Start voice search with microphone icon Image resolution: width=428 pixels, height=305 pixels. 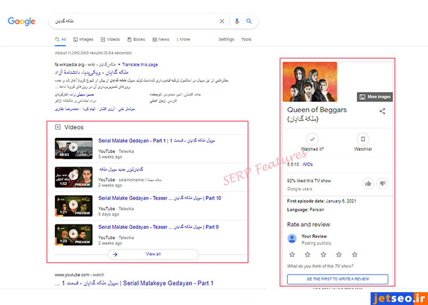(237, 21)
